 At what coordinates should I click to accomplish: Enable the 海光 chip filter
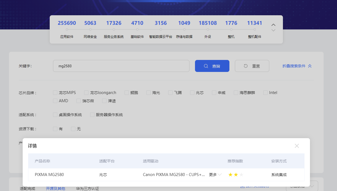click(x=149, y=93)
